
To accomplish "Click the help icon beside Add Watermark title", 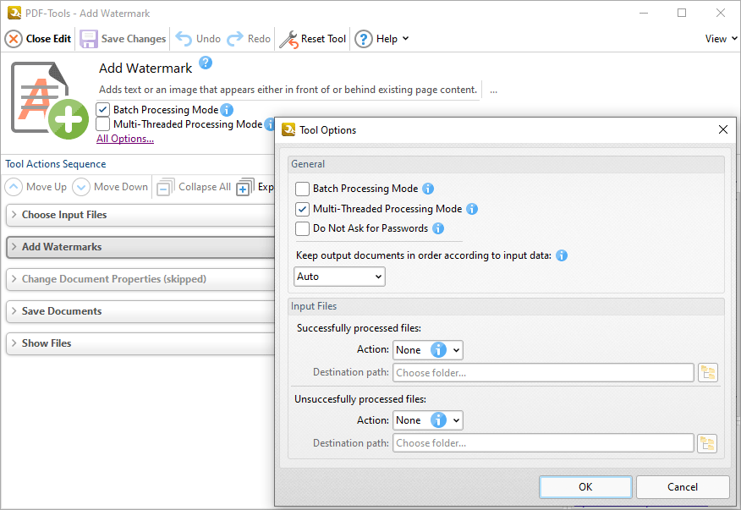I will [x=206, y=63].
